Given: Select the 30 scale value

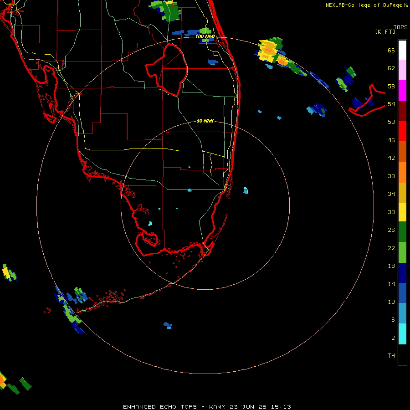Looking at the screenshot, I should [391, 212].
